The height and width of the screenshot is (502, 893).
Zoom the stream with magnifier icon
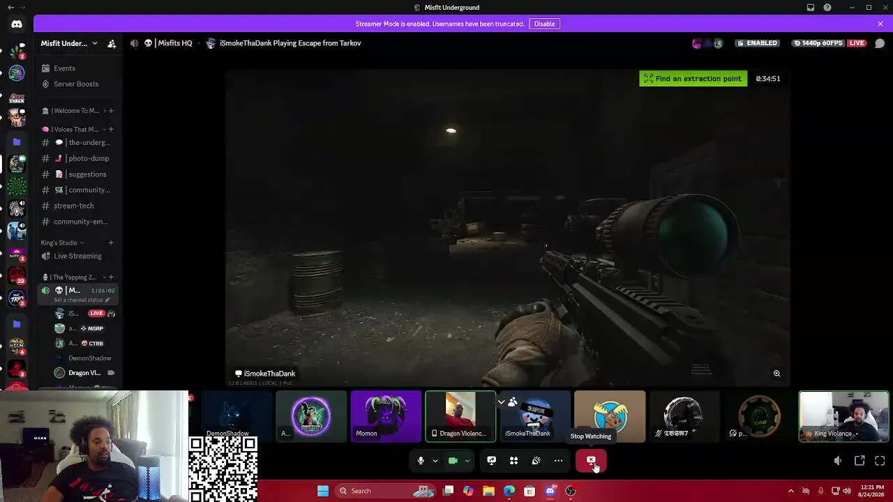(x=776, y=374)
